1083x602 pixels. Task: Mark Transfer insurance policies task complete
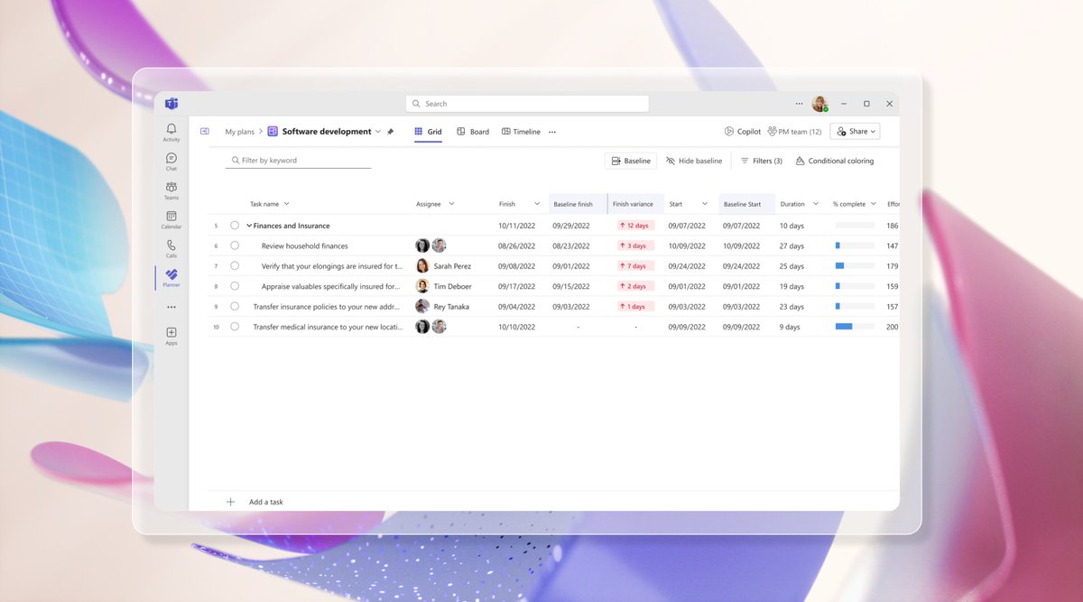[235, 307]
